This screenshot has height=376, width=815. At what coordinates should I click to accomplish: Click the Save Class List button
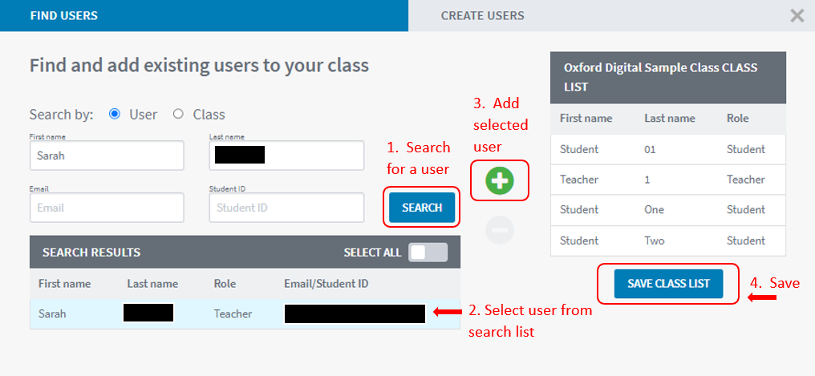pos(668,284)
